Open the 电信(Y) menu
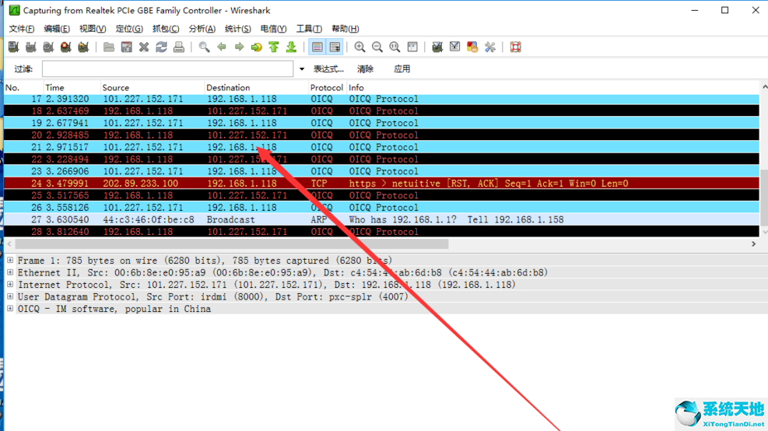 [273, 29]
